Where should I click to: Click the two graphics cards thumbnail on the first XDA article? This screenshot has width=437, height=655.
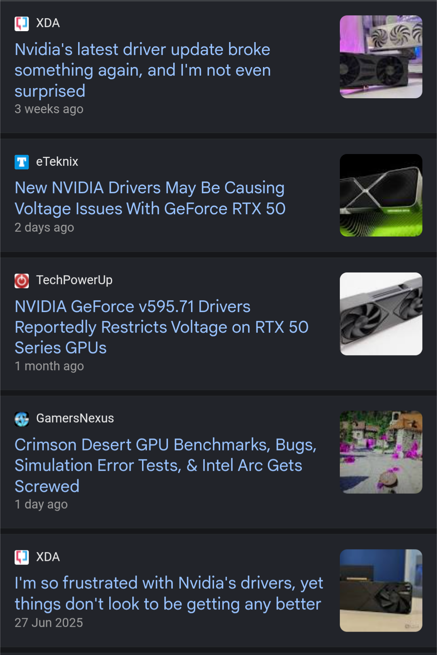coord(381,57)
